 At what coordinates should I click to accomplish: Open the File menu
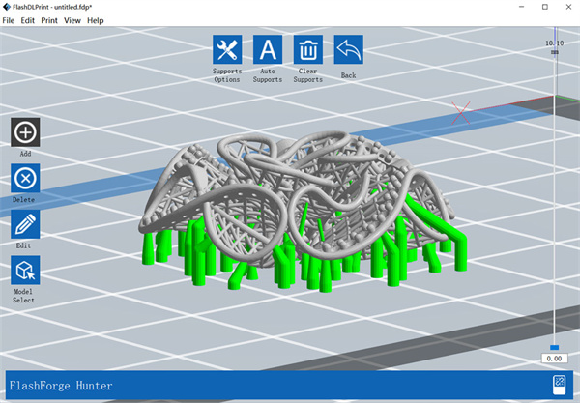[x=9, y=20]
